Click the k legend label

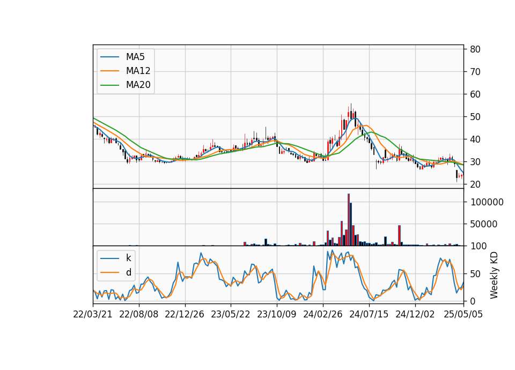(128, 258)
